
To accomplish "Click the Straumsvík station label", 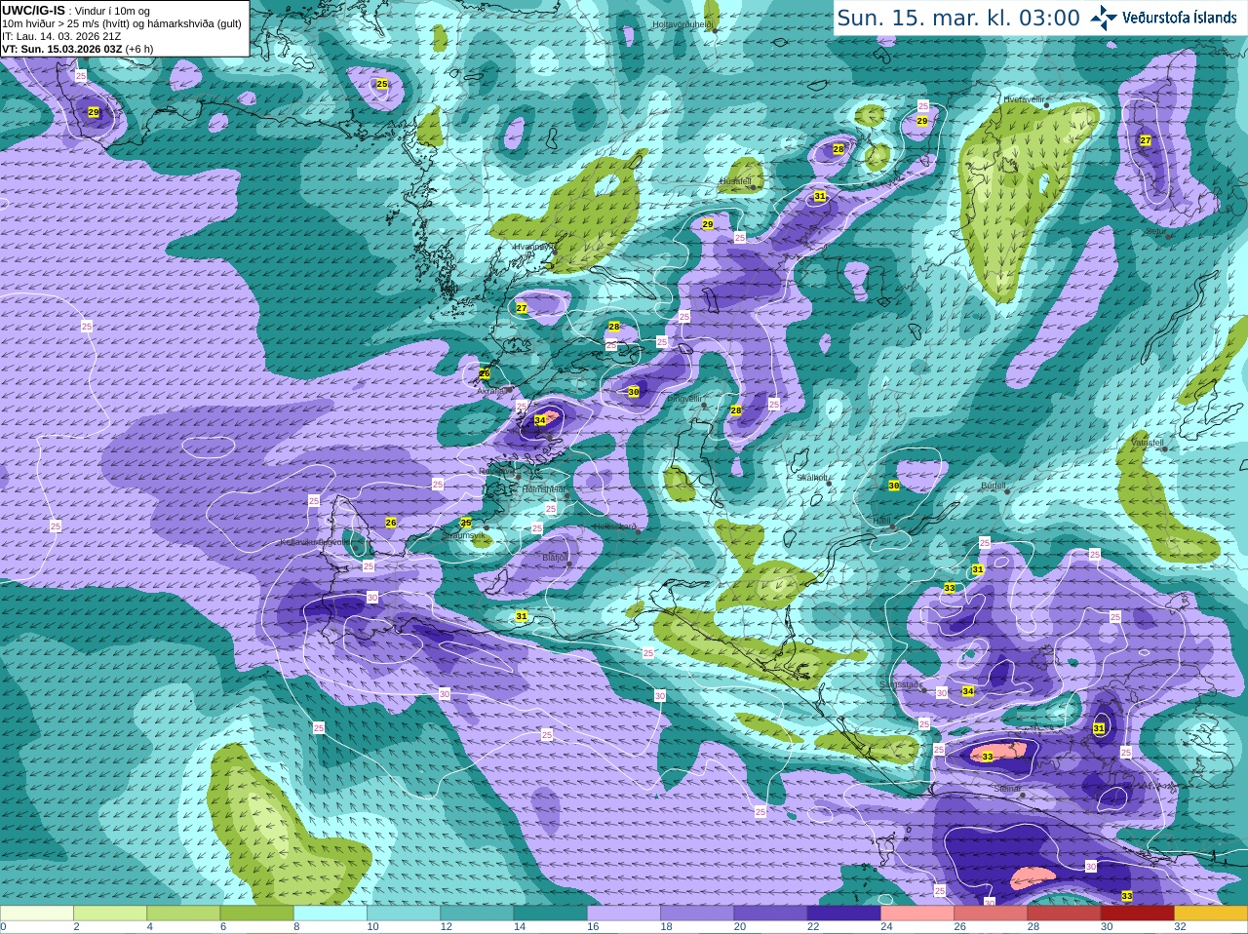I will pyautogui.click(x=464, y=535).
